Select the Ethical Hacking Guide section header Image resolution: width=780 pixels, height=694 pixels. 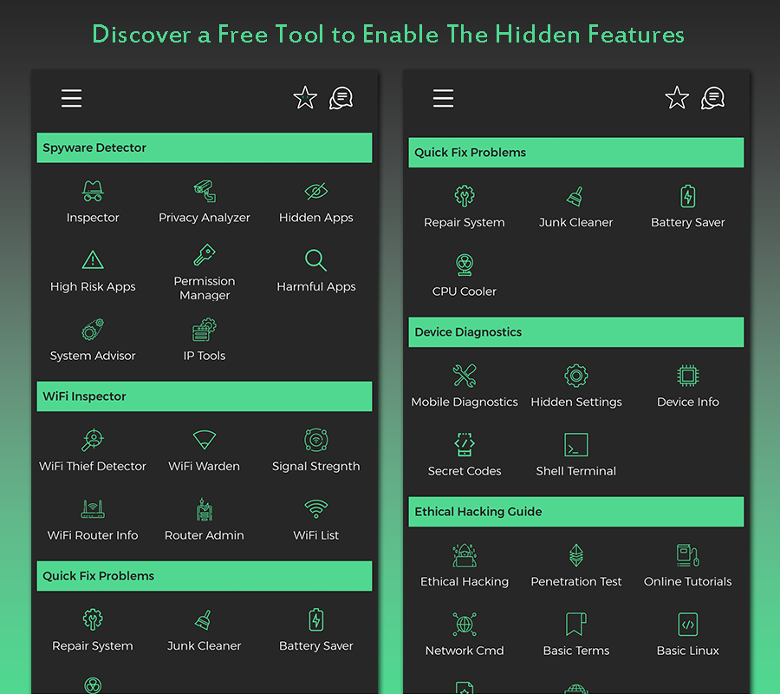click(x=576, y=512)
